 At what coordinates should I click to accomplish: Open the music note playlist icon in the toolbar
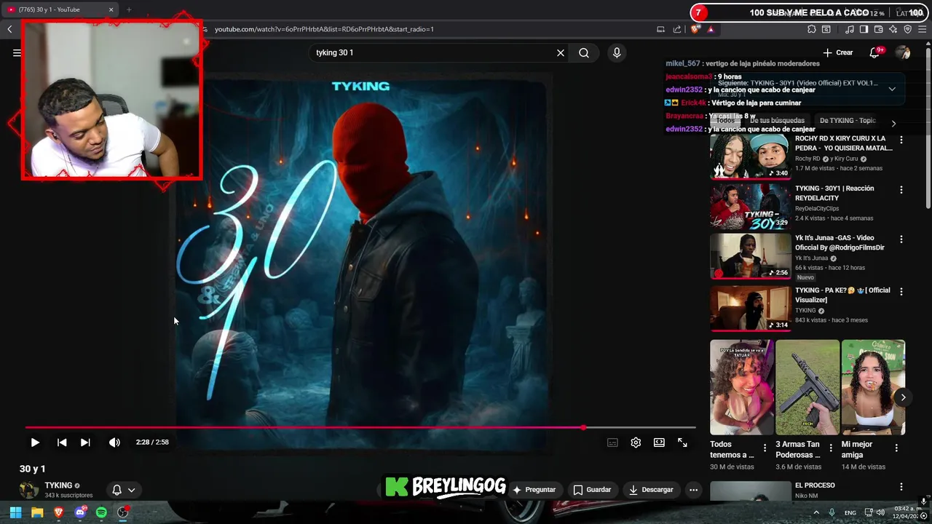(849, 29)
